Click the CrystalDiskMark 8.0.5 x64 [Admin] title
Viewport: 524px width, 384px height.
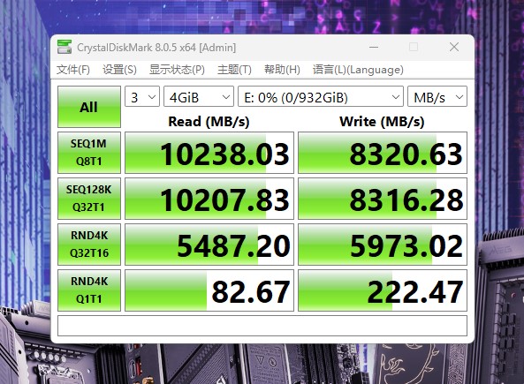point(156,48)
